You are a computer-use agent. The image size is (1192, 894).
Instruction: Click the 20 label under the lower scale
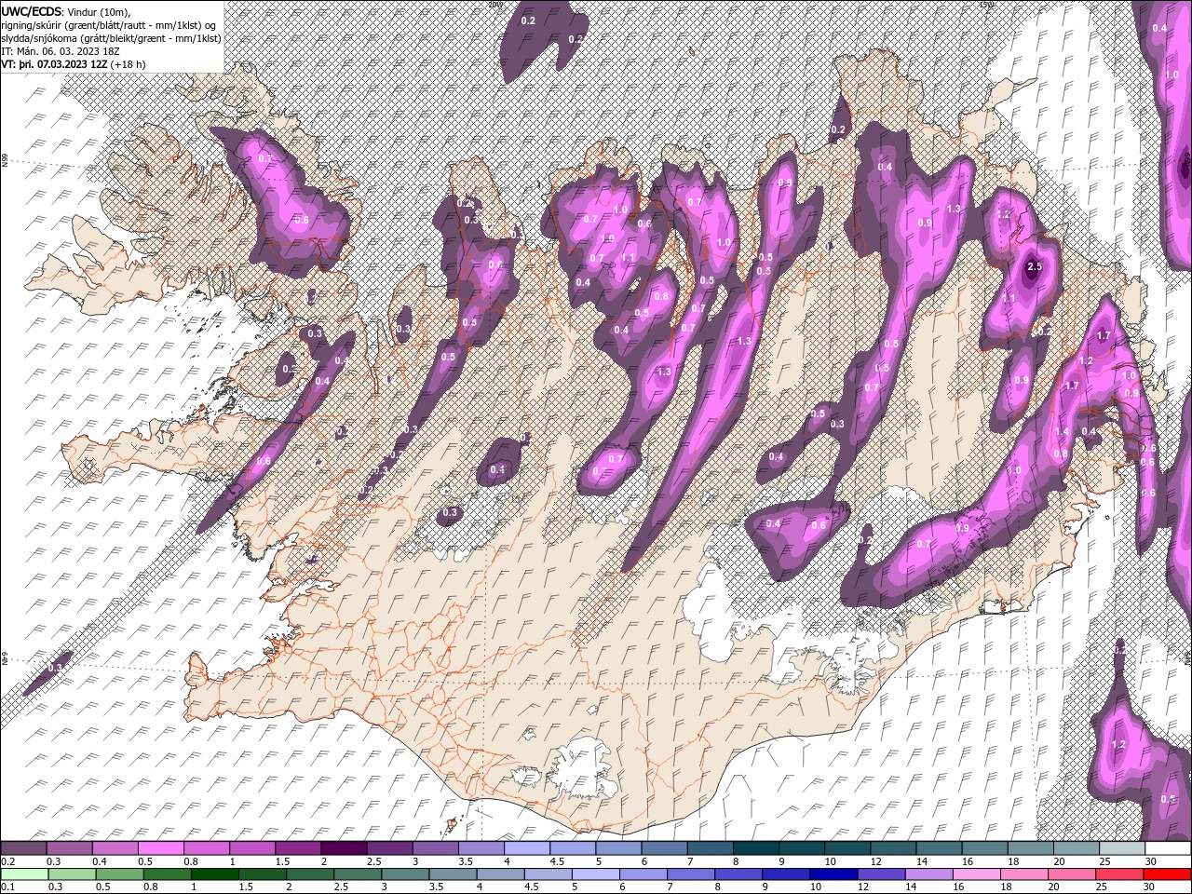pyautogui.click(x=1053, y=887)
